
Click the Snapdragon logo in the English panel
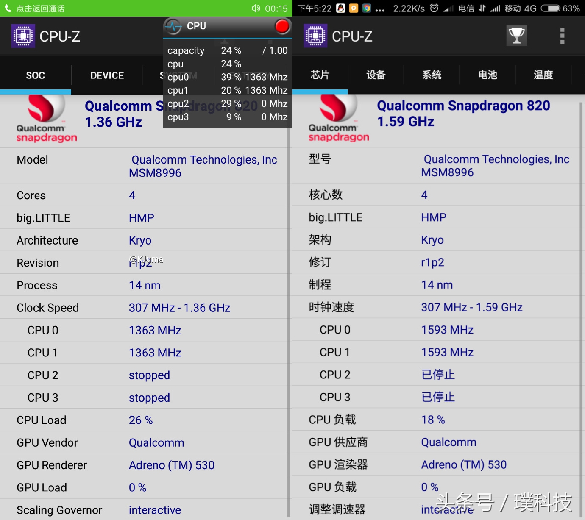[x=47, y=118]
